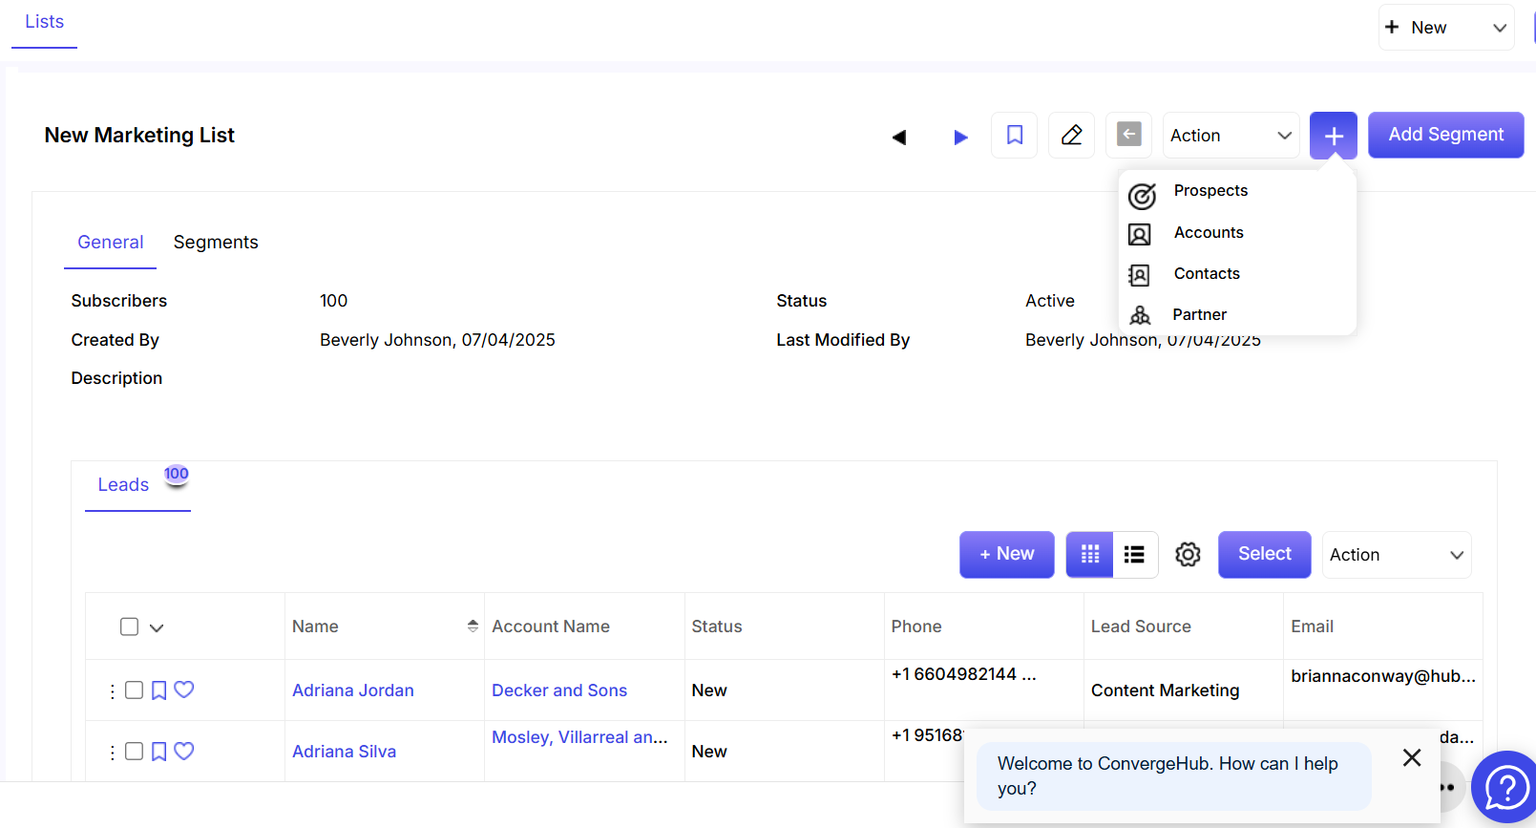Click the Status column header

tap(717, 626)
